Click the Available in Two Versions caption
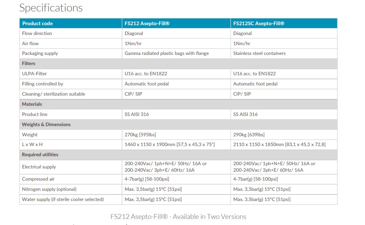365x225 pixels. (178, 216)
